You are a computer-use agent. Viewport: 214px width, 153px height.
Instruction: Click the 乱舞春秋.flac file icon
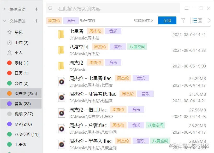coord(62,97)
